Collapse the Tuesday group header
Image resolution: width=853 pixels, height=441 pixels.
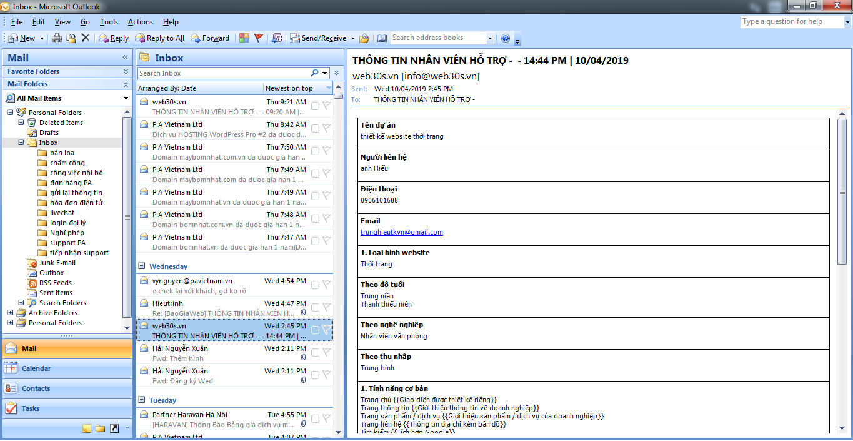142,400
